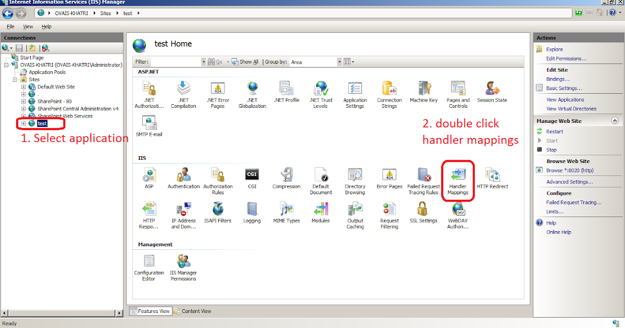Select the SMTP E-mail icon

tap(149, 126)
